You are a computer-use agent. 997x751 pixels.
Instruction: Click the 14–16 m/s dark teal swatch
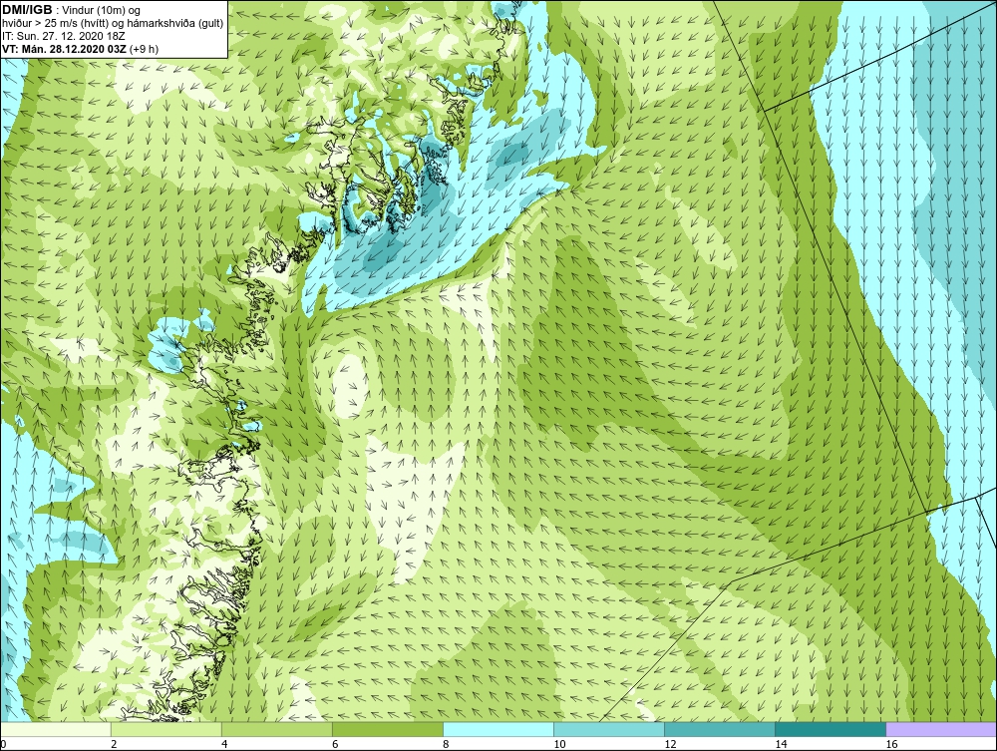tap(830, 729)
